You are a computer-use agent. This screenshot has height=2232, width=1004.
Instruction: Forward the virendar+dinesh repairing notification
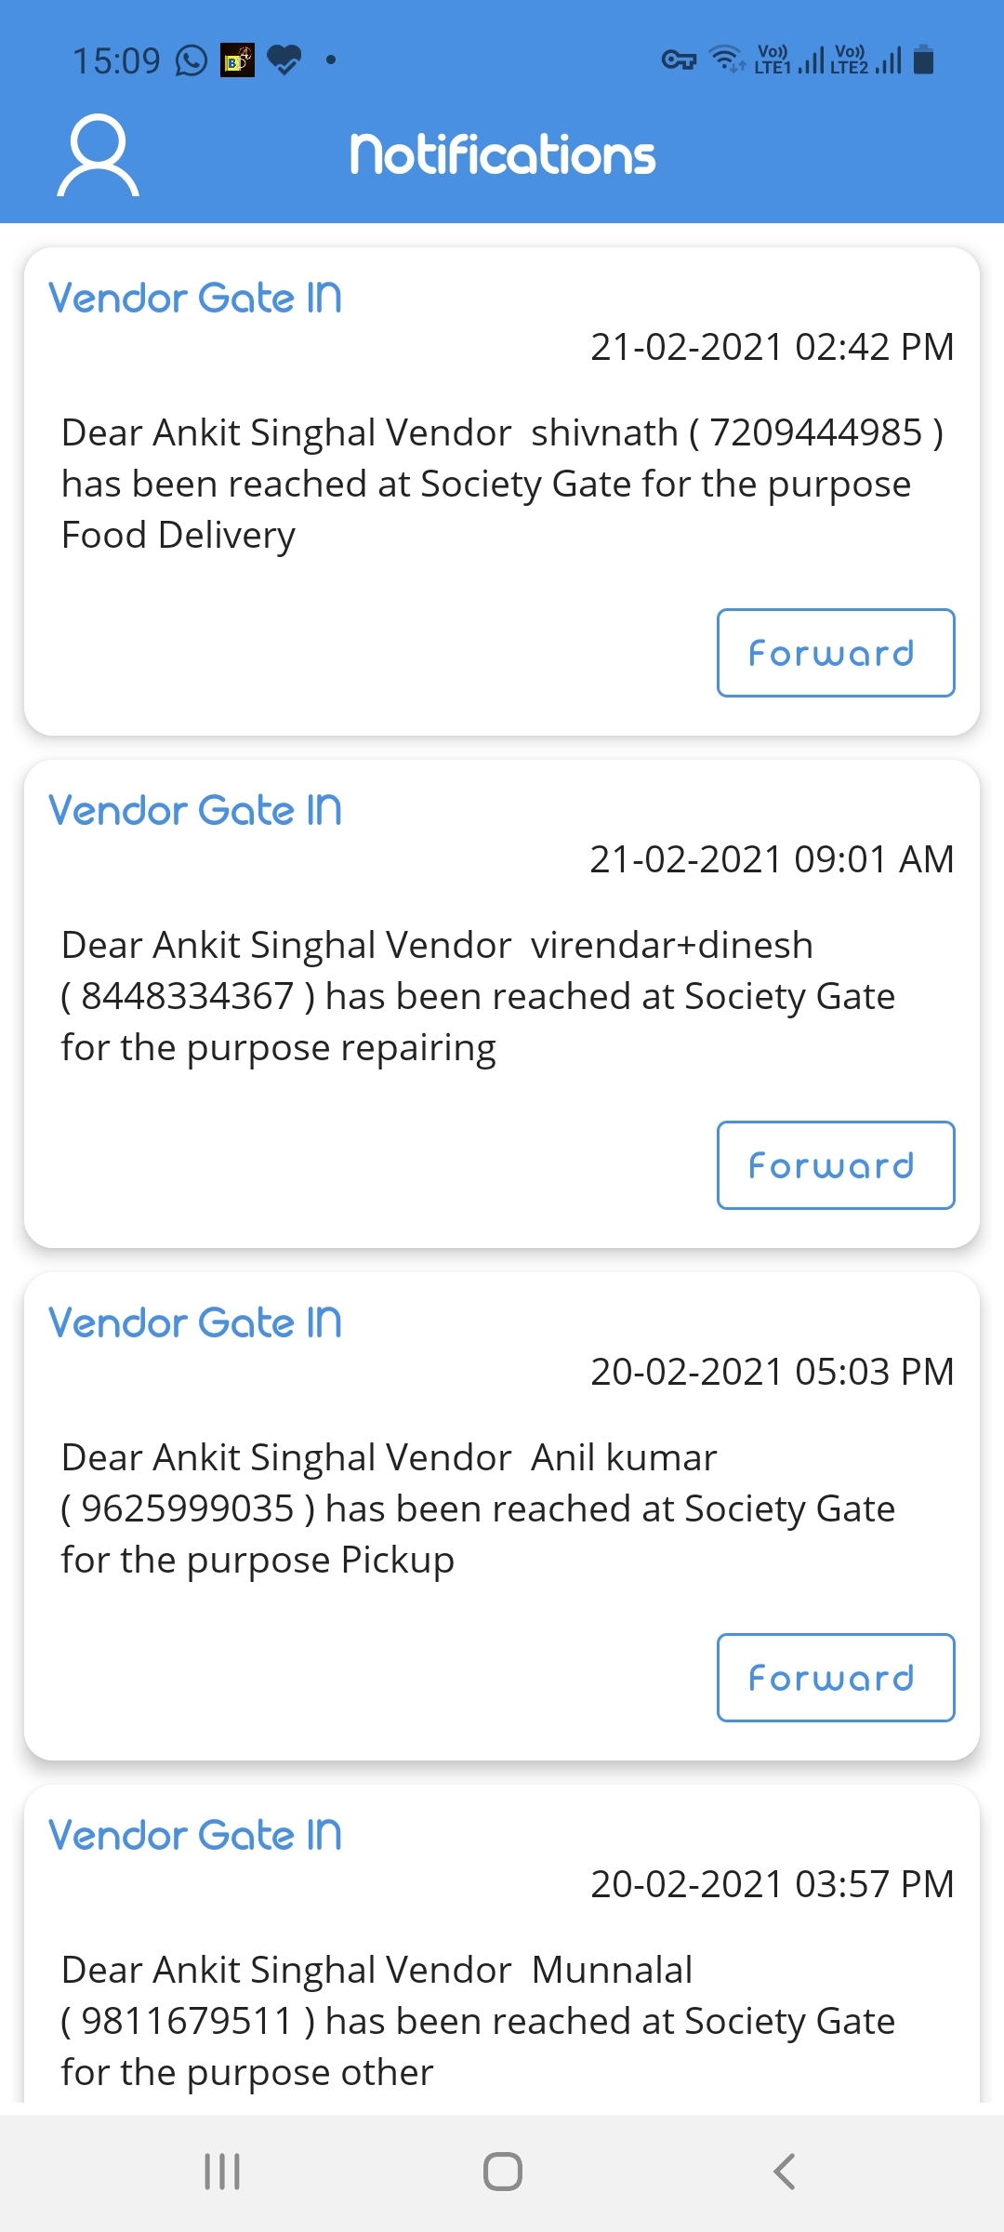click(x=835, y=1165)
